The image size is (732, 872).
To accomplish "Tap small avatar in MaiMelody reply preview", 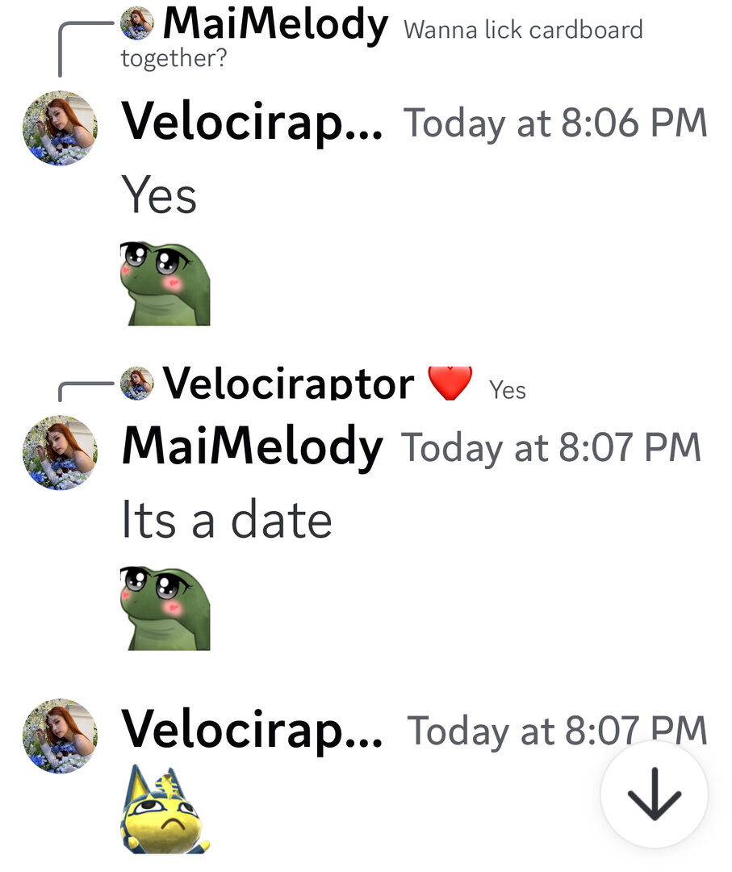I will [x=136, y=23].
